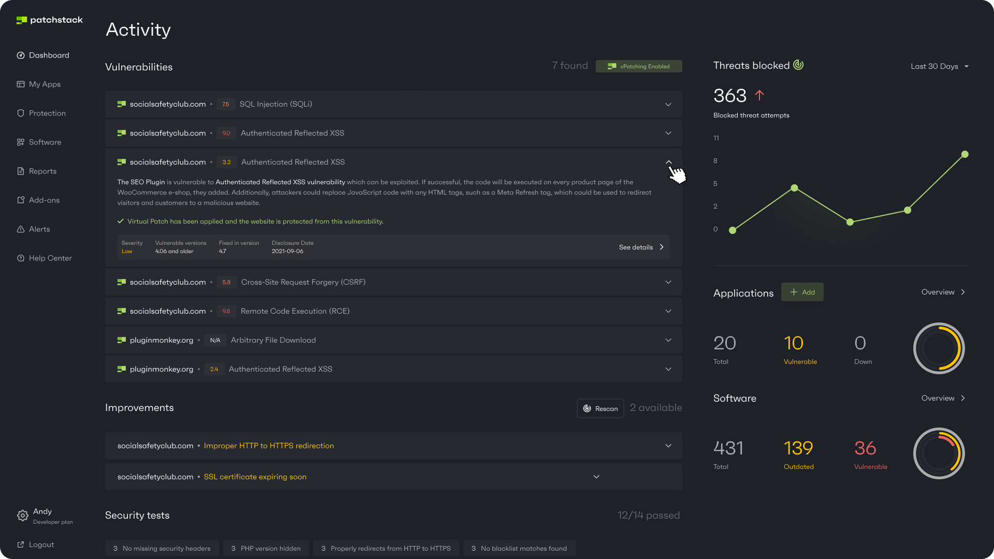Viewport: 994px width, 559px height.
Task: Log out via Logout link
Action: (x=36, y=545)
